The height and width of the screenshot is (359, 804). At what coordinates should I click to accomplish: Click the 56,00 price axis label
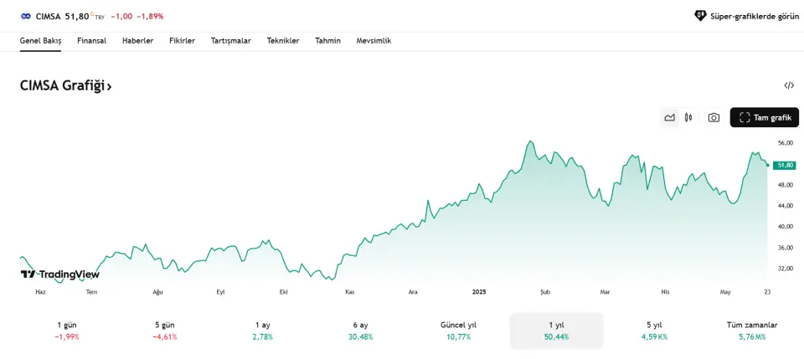785,143
